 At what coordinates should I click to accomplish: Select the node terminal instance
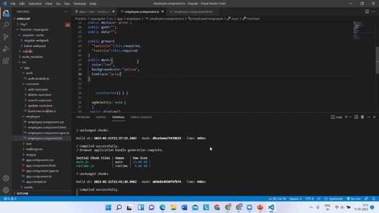(x=336, y=117)
